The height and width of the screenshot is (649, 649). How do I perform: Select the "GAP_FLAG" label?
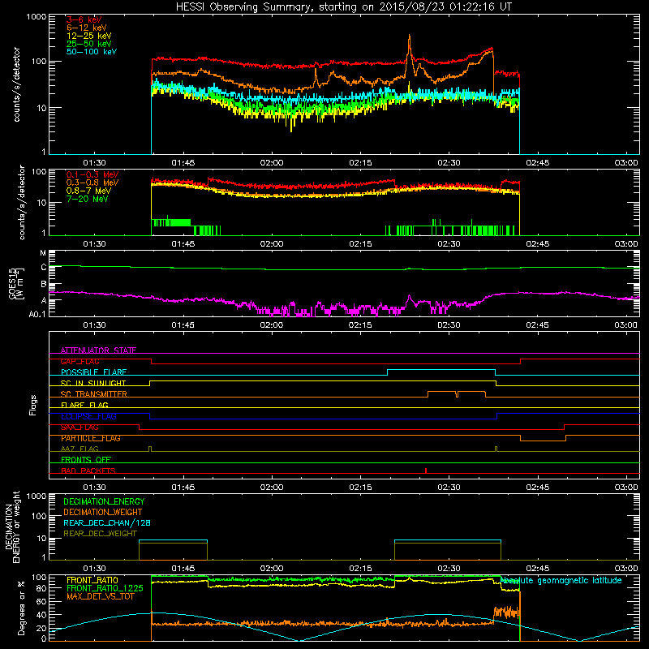coord(80,361)
